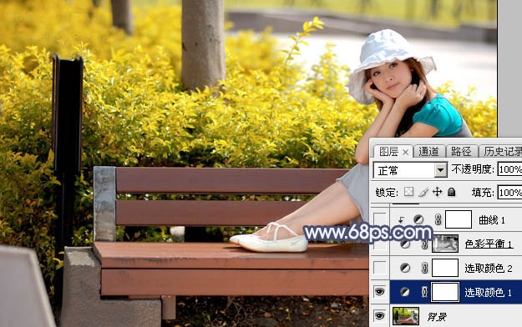Select the 色彩平衡 1 layer mask thumbnail
The width and height of the screenshot is (522, 327).
pos(445,244)
